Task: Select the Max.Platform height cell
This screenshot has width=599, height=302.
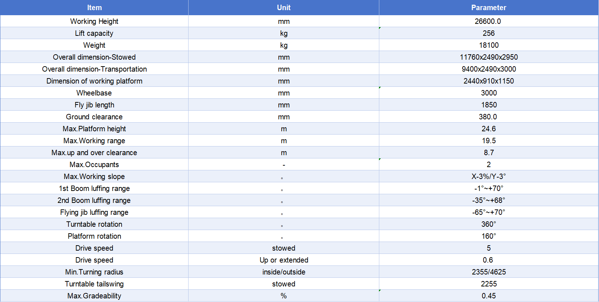Action: [x=94, y=129]
